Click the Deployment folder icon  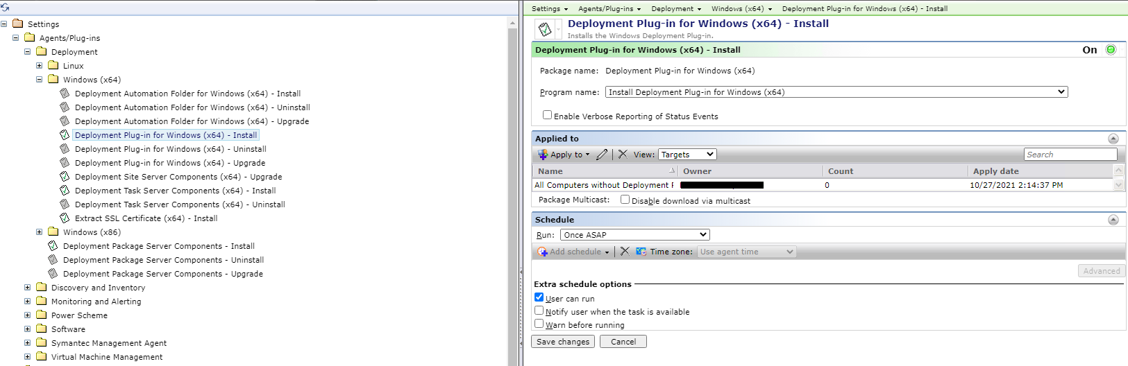(42, 51)
